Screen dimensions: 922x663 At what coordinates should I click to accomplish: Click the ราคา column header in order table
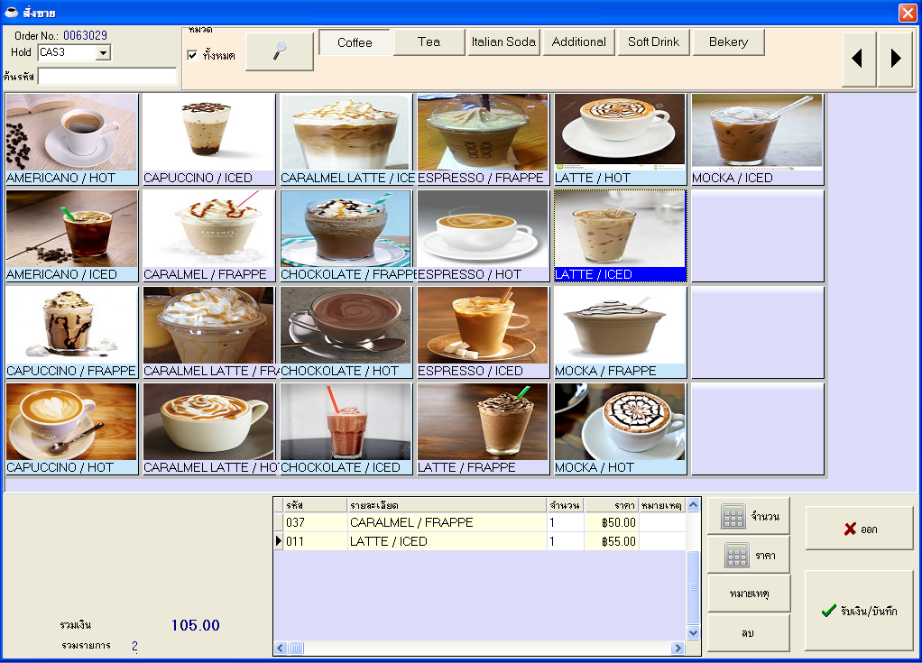tap(611, 505)
